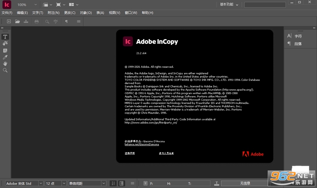The width and height of the screenshot is (317, 188).
Task: Click the Save icon in toolbar
Action: point(26,21)
